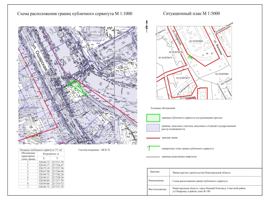Click cadastral quarter '52:18:0070417' label
The width and height of the screenshot is (266, 199).
183,78
